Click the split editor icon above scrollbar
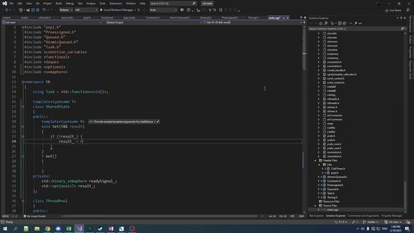Image resolution: width=414 pixels, height=233 pixels. [304, 23]
